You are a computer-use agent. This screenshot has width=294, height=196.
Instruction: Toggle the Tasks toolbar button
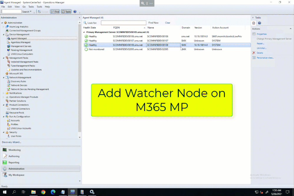point(66,12)
